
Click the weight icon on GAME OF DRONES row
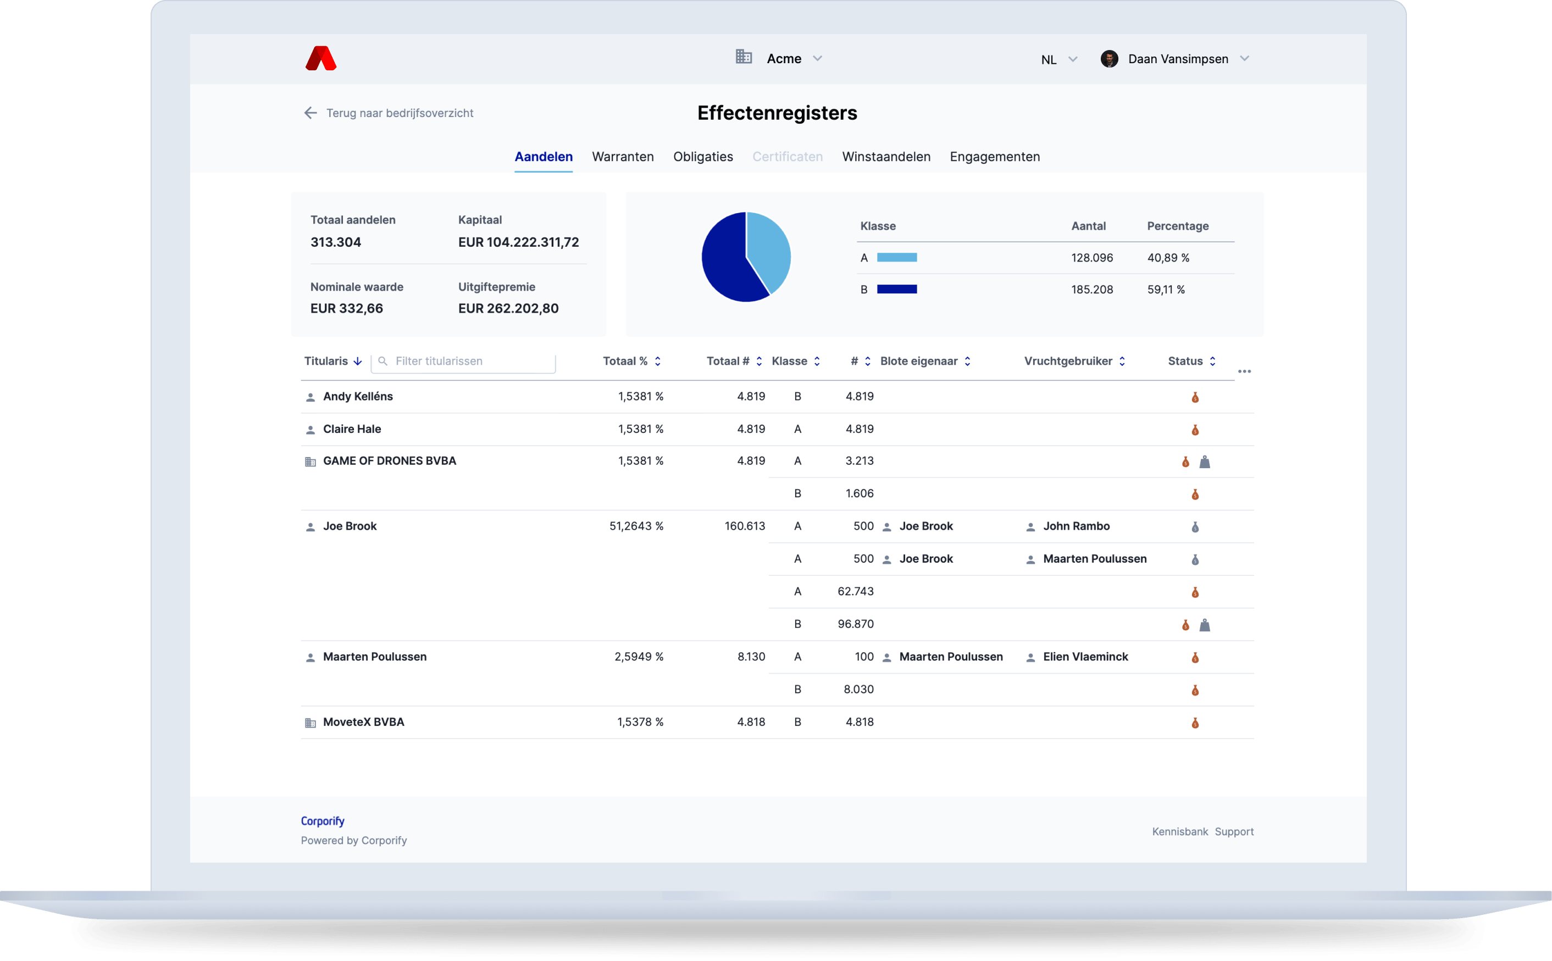(x=1204, y=462)
